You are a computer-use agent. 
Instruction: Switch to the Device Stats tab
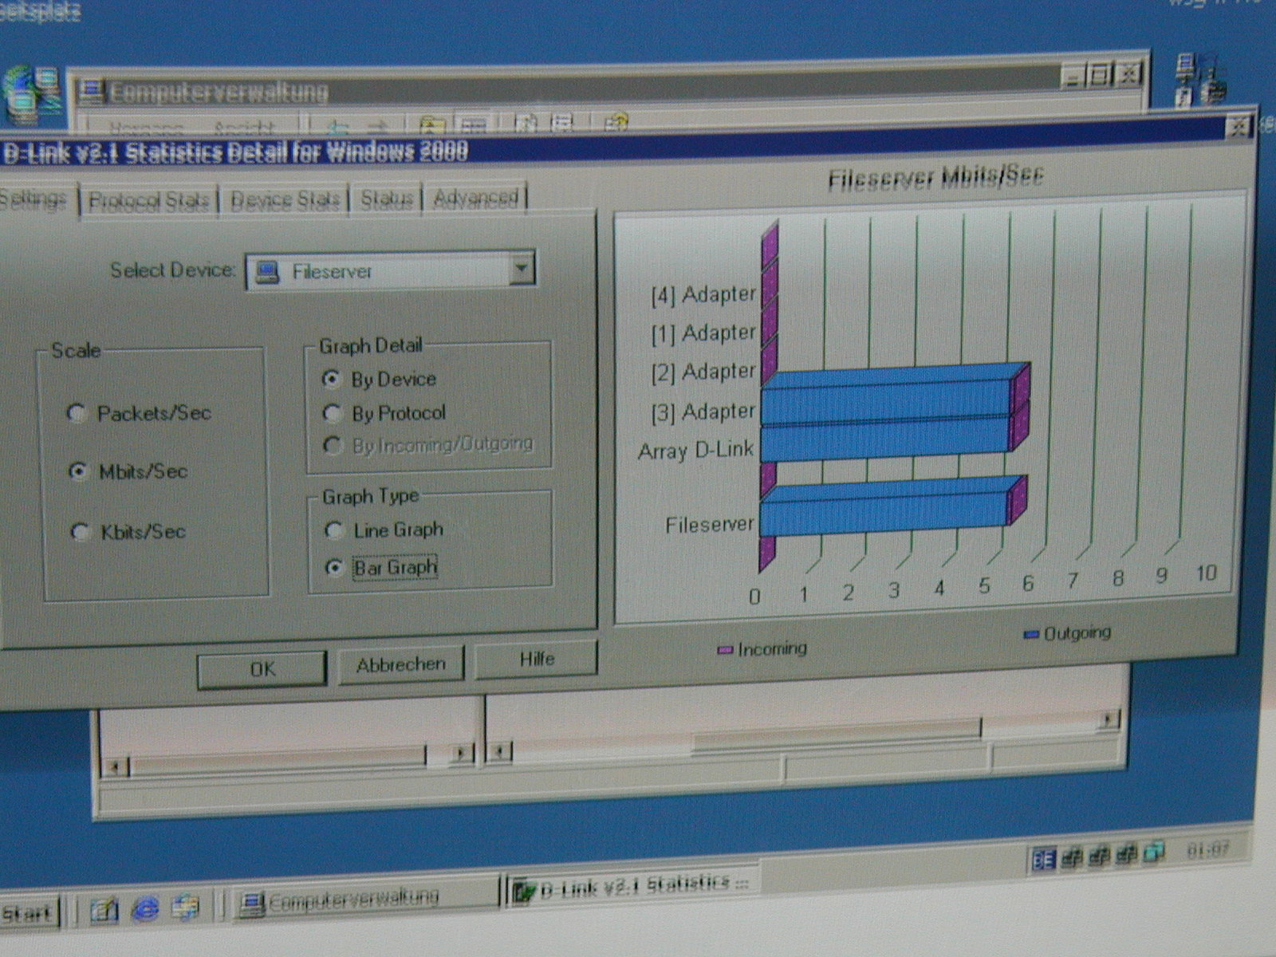click(285, 199)
